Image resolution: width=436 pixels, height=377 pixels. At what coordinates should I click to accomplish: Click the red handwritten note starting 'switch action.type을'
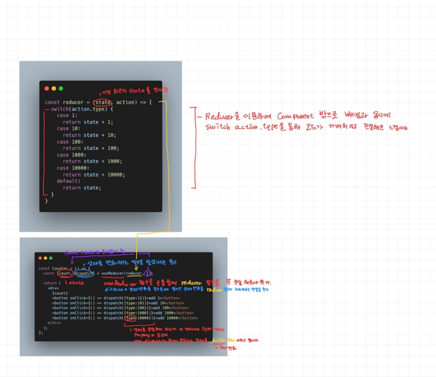[307, 127]
